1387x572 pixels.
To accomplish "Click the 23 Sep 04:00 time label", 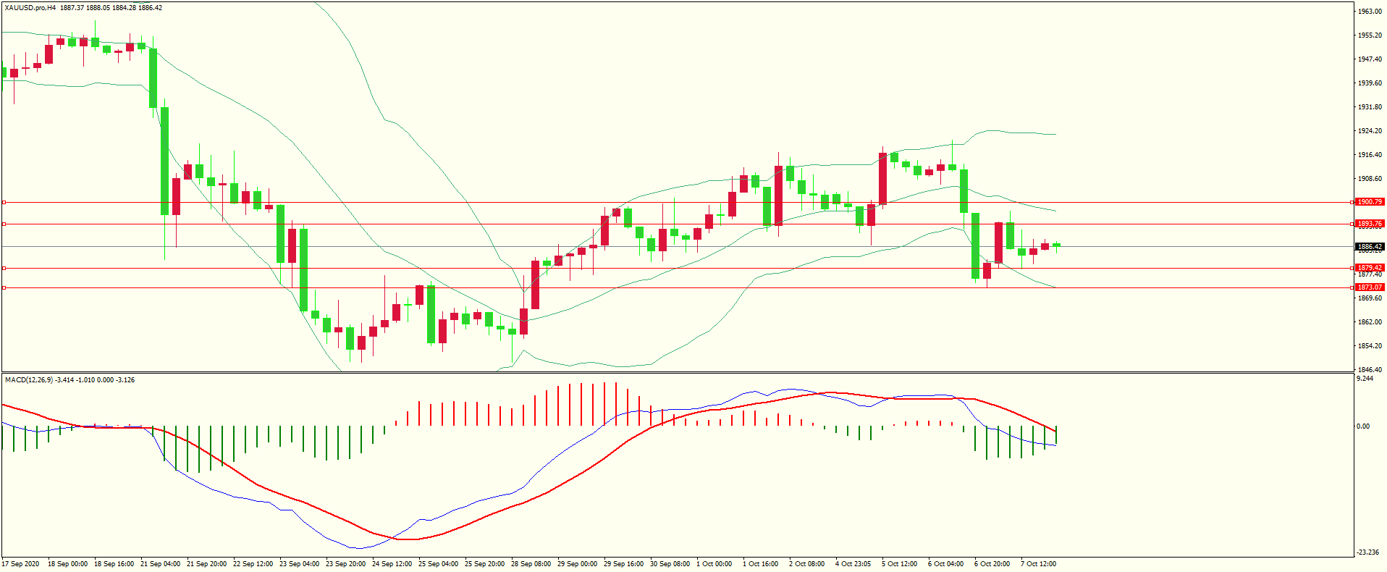I will (299, 564).
